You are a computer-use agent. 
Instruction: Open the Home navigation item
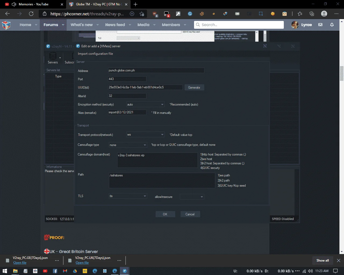25,25
